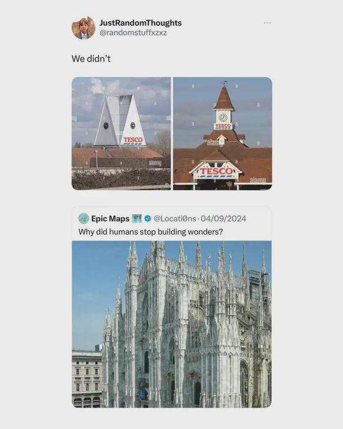Select the "We didn't" tweet text

91,59
